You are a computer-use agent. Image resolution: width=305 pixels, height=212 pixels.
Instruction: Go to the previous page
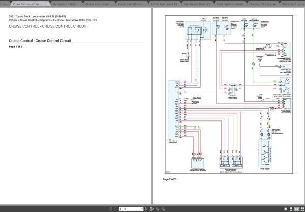[x=116, y=208]
